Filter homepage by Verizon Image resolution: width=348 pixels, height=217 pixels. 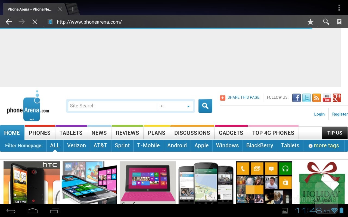pos(76,145)
